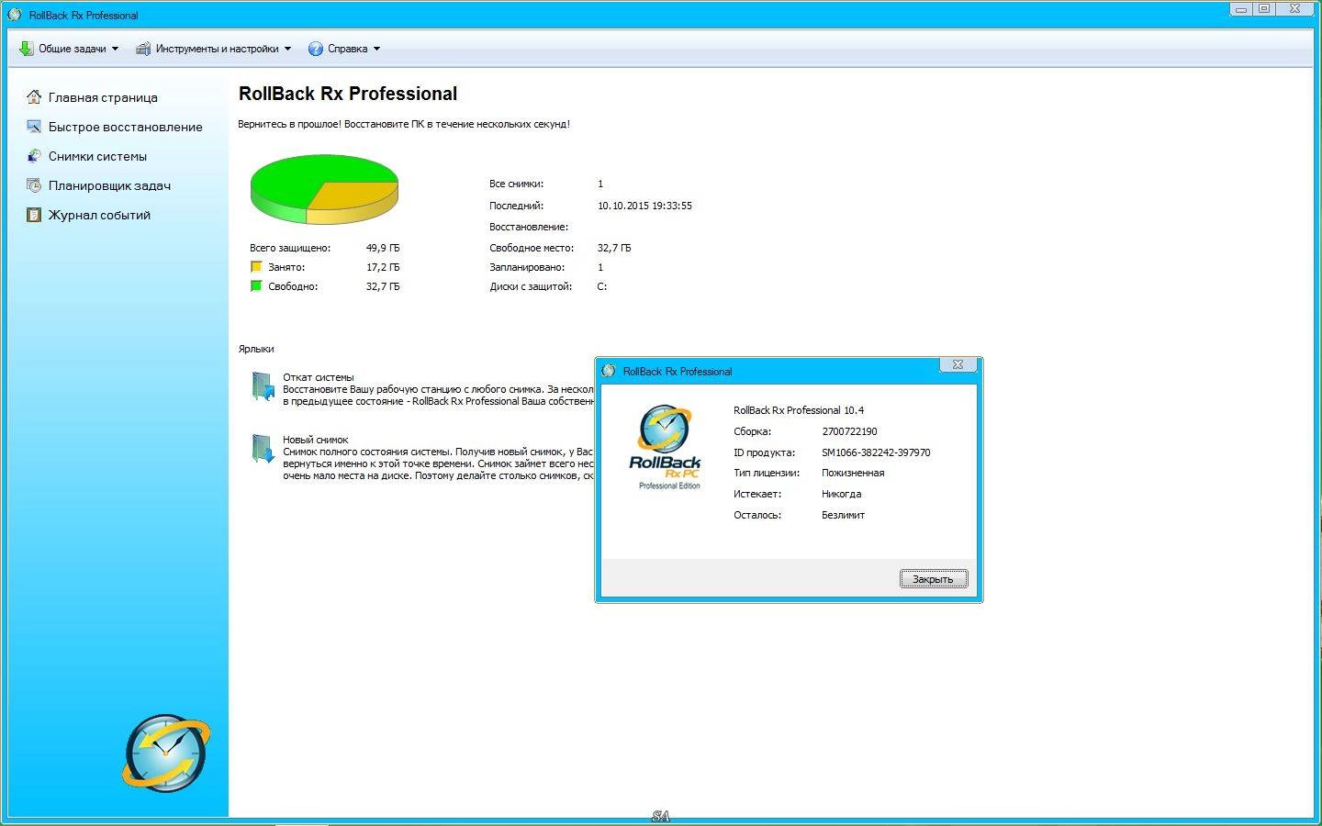Click the Закрыть button in about dialog
This screenshot has height=826, width=1322.
pyautogui.click(x=933, y=579)
